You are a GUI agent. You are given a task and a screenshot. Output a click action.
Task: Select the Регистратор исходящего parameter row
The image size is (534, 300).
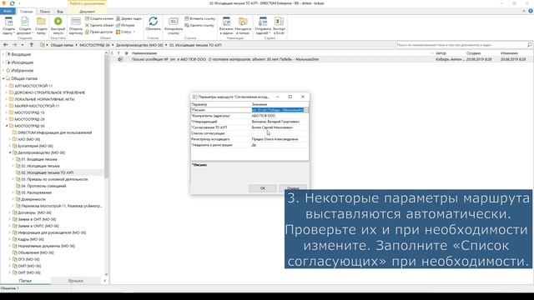pos(249,139)
